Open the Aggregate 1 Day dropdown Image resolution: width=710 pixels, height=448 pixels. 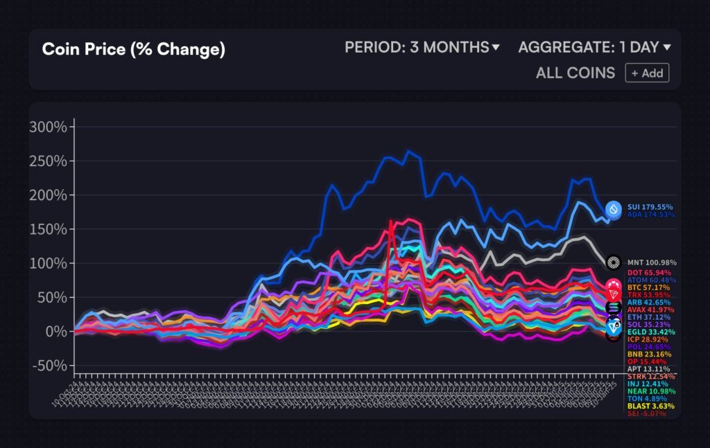[594, 47]
